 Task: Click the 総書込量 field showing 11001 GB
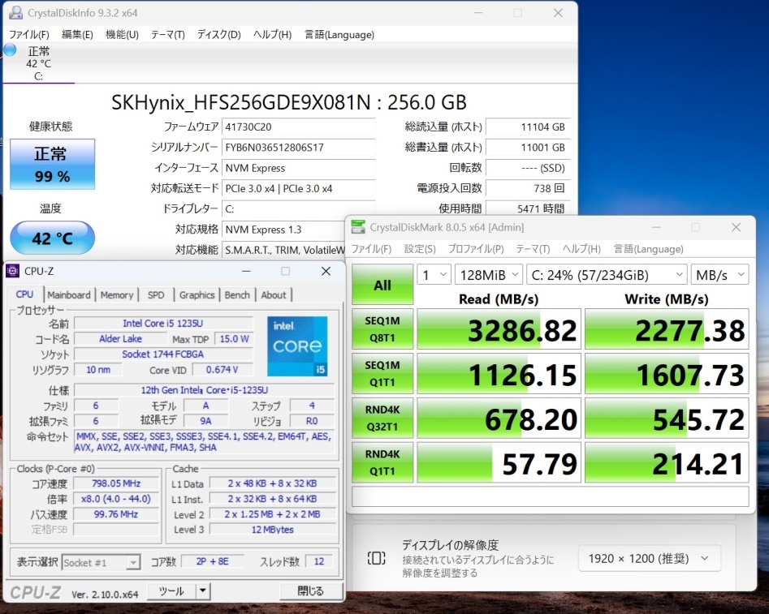[x=528, y=148]
